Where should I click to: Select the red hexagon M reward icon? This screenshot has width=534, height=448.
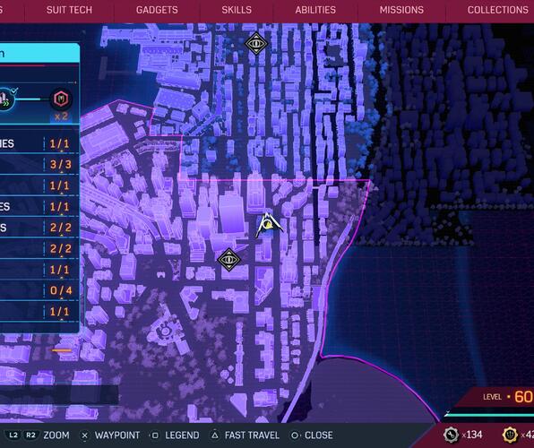coord(61,99)
